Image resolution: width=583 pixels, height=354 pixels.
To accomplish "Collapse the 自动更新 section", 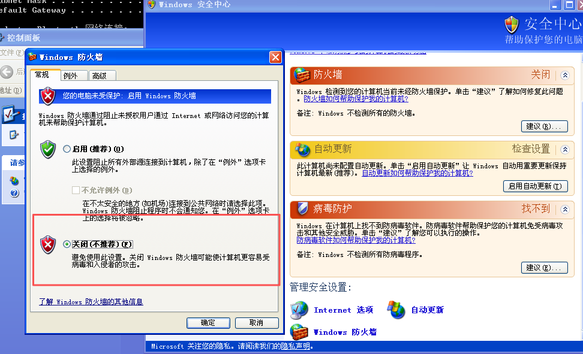I will (x=565, y=150).
